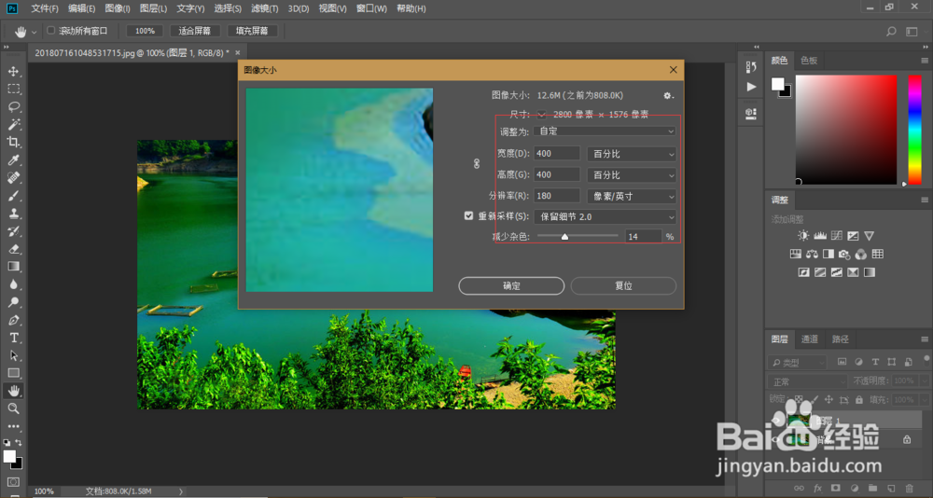
Task: Select the Rectangle shape tool
Action: point(13,373)
